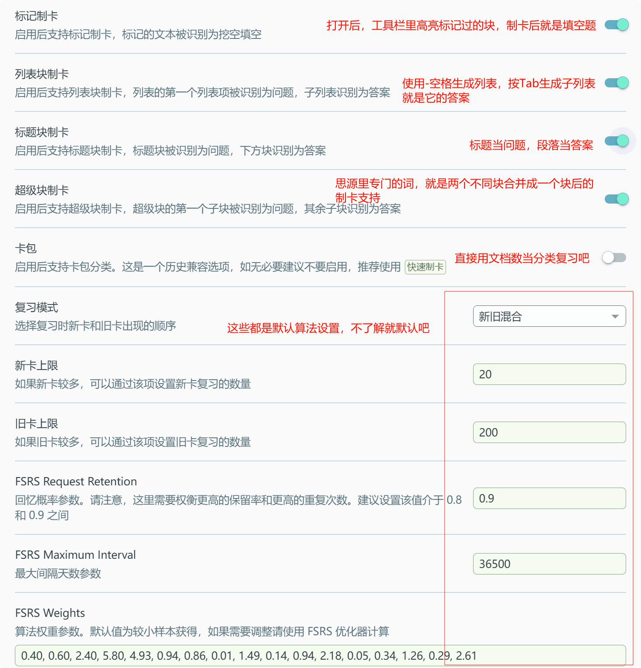Click the FSRS Weights label
The width and height of the screenshot is (641, 668).
point(50,613)
